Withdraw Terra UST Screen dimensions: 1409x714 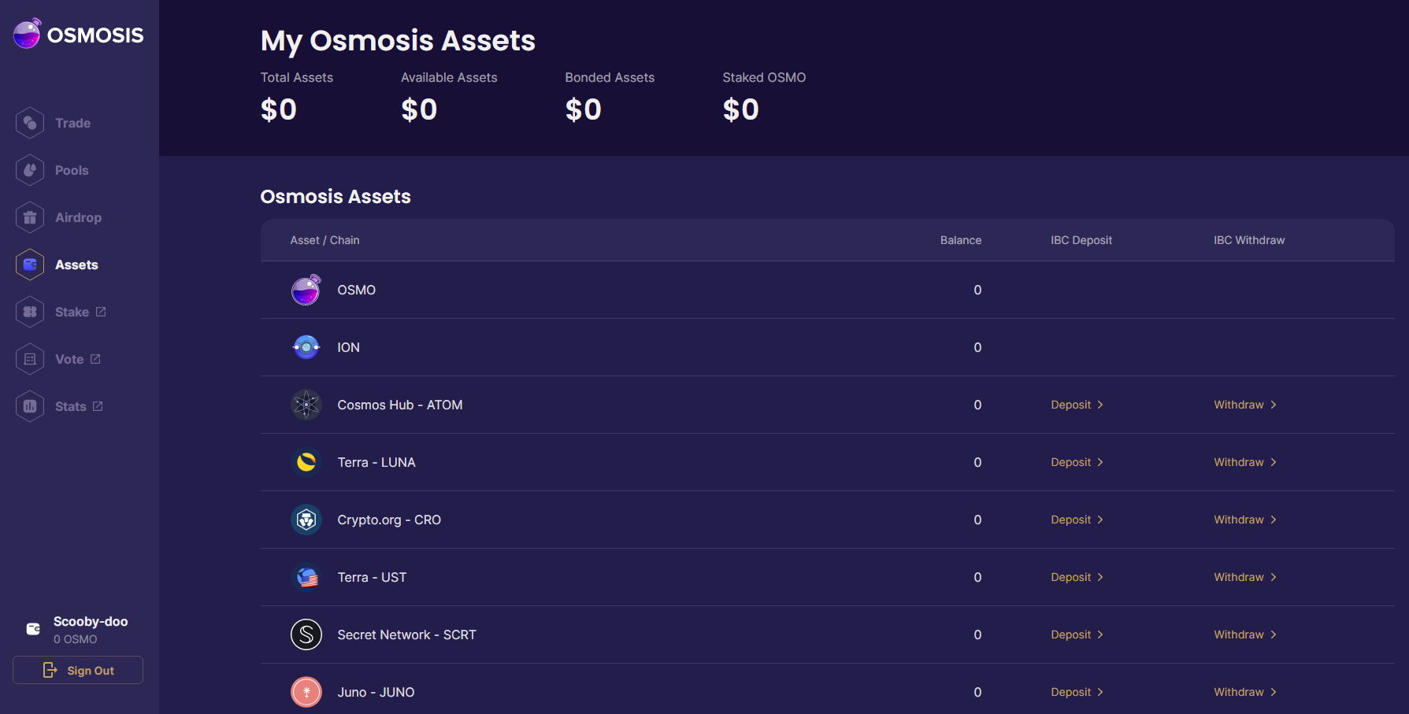pos(1245,577)
